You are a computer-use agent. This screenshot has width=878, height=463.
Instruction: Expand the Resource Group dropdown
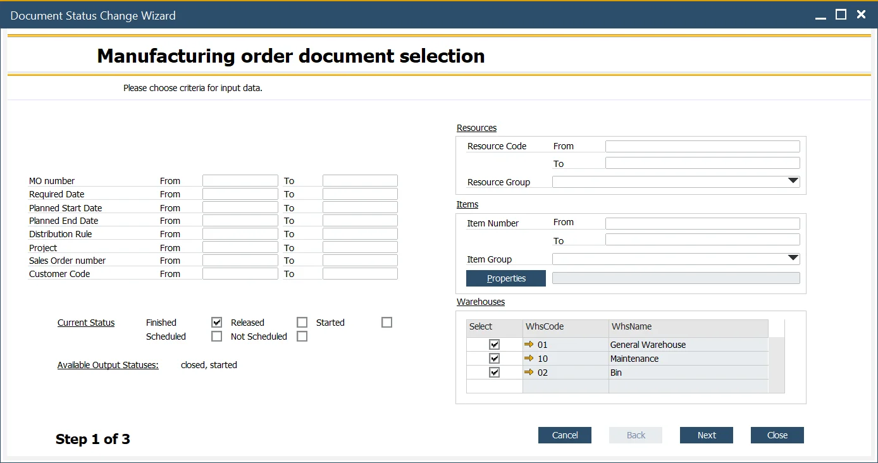793,182
